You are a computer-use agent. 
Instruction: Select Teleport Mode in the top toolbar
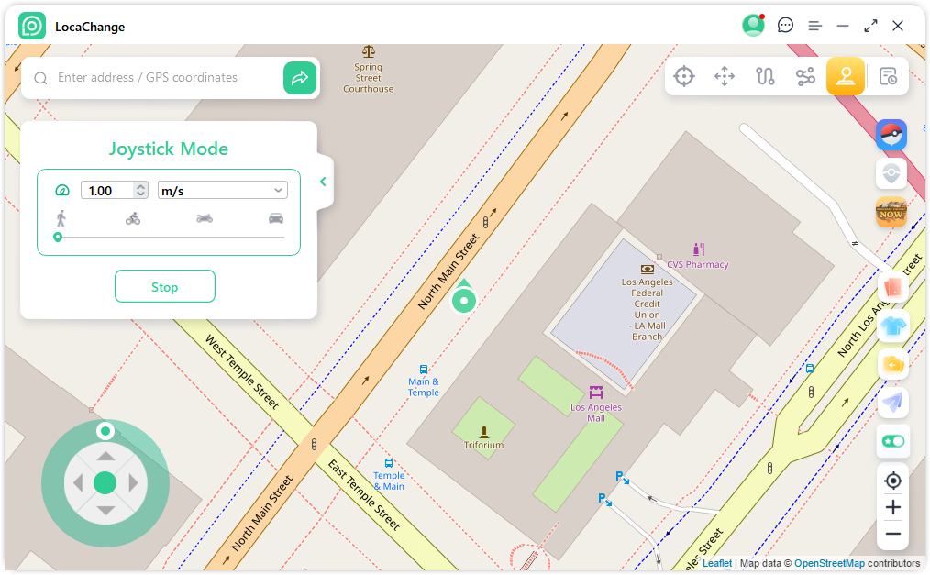coord(683,76)
